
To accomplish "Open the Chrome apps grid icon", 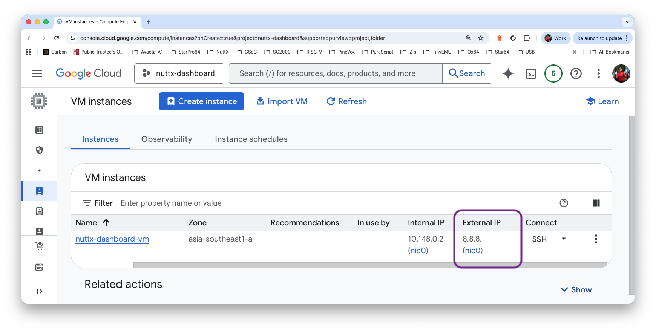I will (x=29, y=52).
